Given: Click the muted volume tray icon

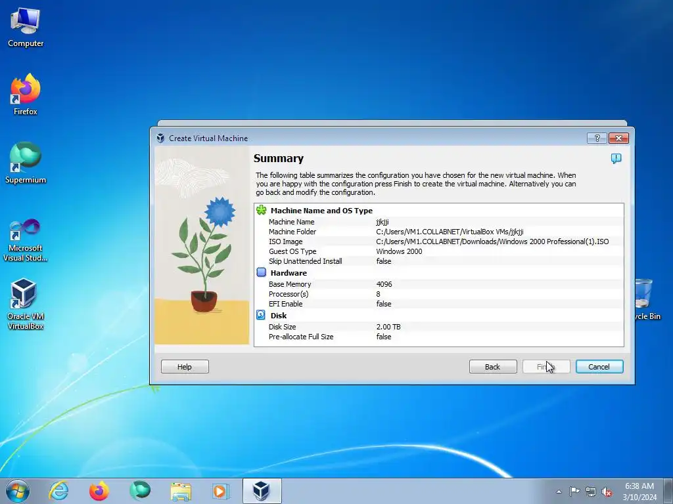Looking at the screenshot, I should [x=607, y=492].
